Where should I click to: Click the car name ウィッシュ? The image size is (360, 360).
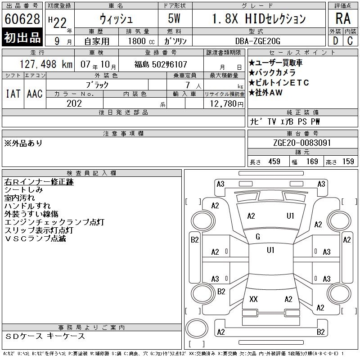[116, 19]
